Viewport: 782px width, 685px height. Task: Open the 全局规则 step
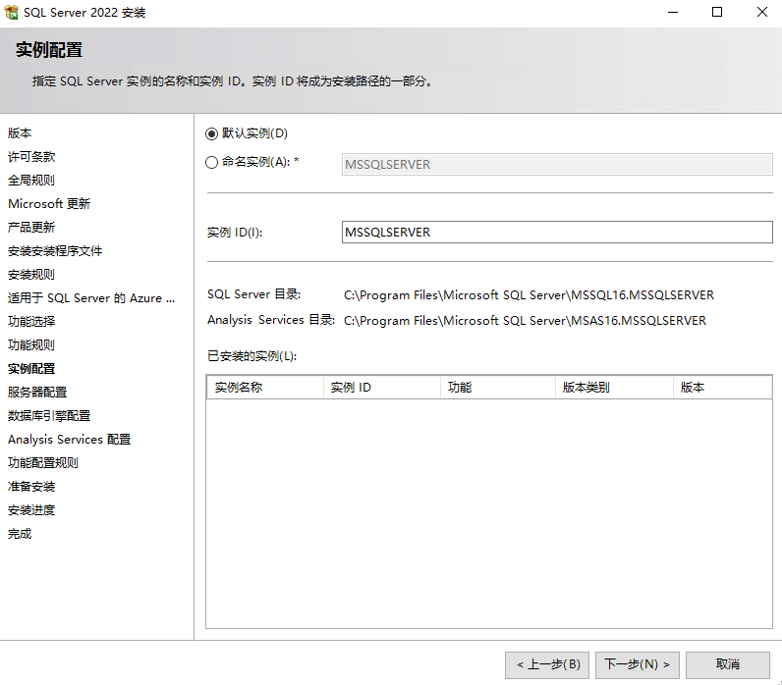pos(31,180)
